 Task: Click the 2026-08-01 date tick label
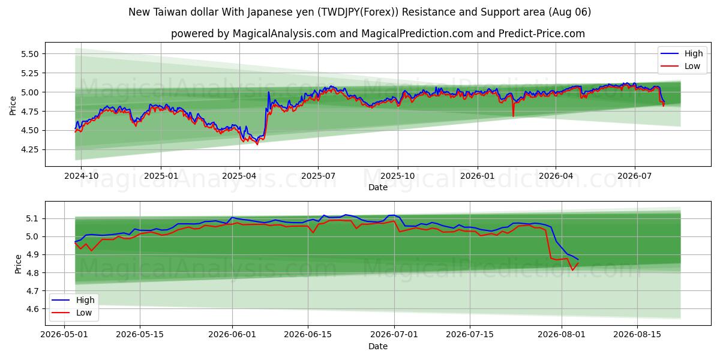562,335
